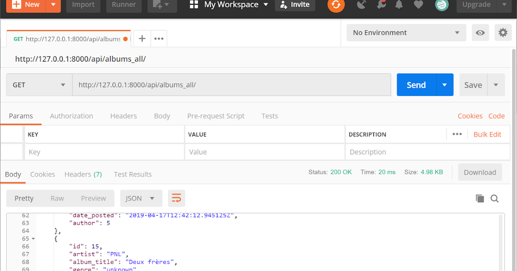Screen dimensions: 517x271
Task: Open the Headers (7) response tab
Action: coord(83,174)
